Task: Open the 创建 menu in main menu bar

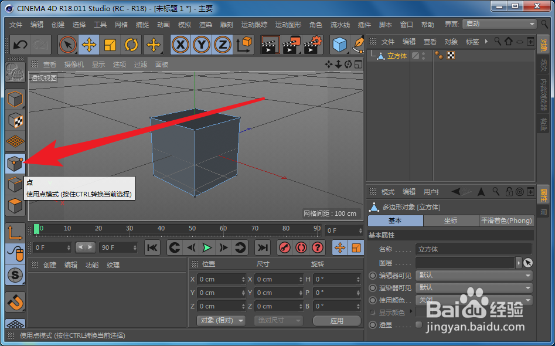Action: [58, 25]
